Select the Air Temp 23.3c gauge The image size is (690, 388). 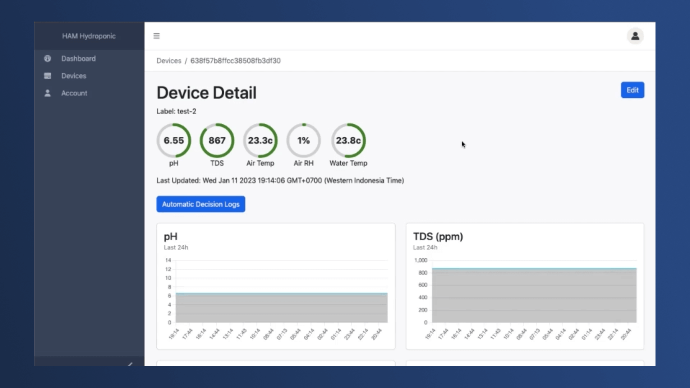(x=260, y=140)
